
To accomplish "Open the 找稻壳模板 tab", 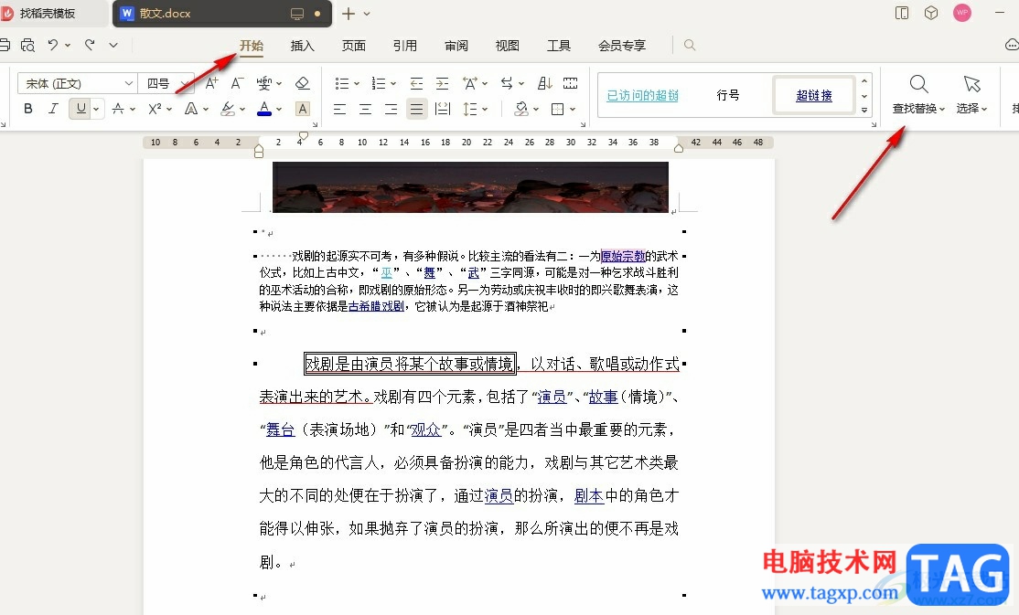I will 47,13.
